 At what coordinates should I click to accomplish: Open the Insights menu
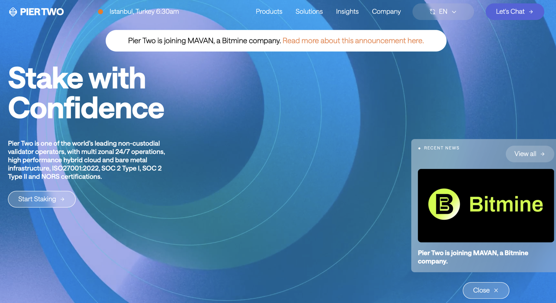coord(347,12)
